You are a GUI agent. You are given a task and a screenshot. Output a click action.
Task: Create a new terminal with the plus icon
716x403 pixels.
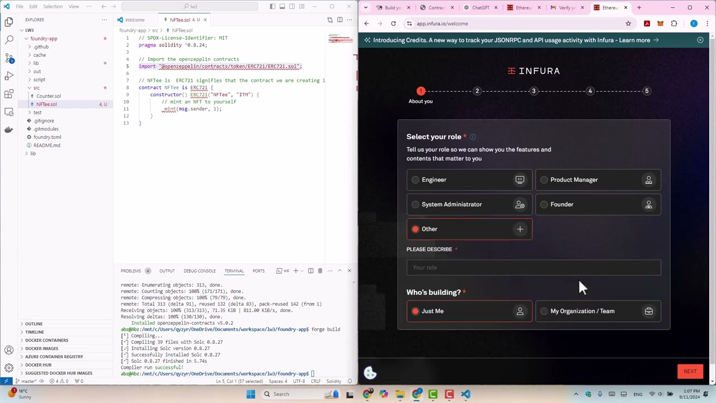[x=296, y=271]
